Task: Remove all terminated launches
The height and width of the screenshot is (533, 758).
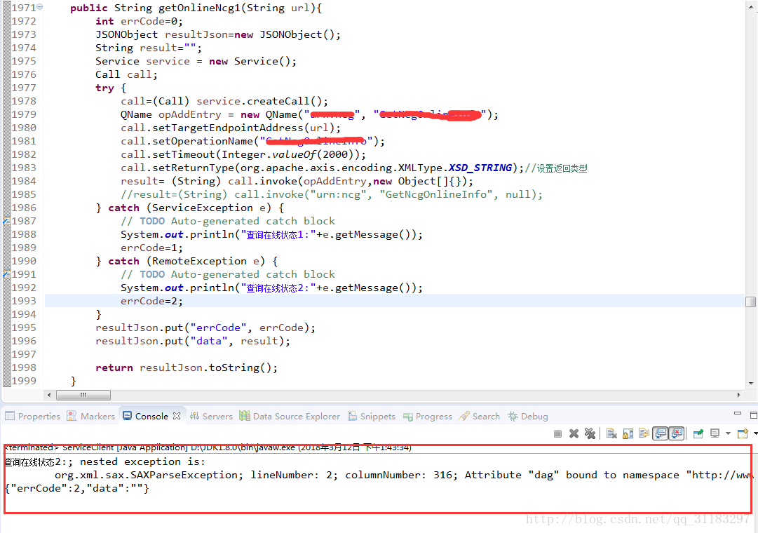Action: [590, 433]
